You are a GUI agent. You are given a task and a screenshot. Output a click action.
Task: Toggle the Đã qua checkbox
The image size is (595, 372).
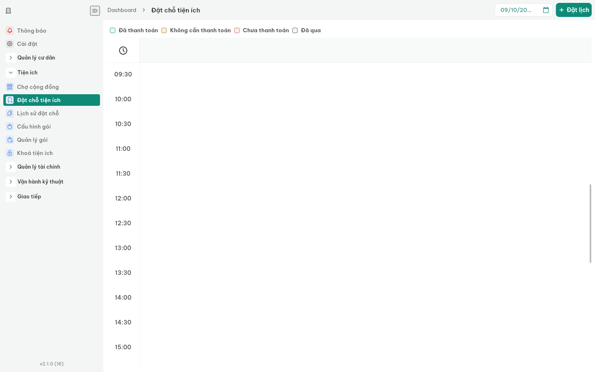pos(295,30)
